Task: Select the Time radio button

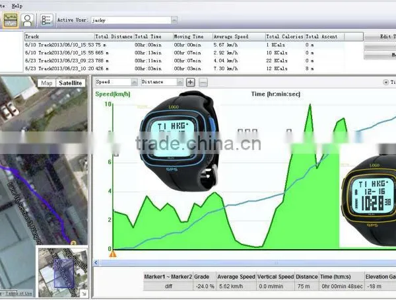Action: [386, 82]
